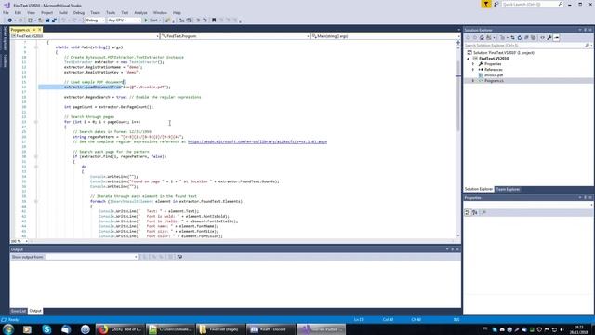Screen dimensions: 595x335
Task: Open the FindText.Program class dropdown
Action: [x=235, y=36]
